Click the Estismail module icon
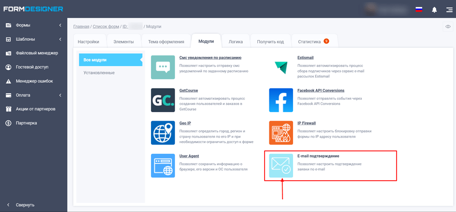Image resolution: width=456 pixels, height=212 pixels. (281, 67)
